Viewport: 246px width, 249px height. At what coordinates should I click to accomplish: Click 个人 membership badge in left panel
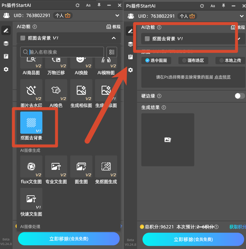63,15
